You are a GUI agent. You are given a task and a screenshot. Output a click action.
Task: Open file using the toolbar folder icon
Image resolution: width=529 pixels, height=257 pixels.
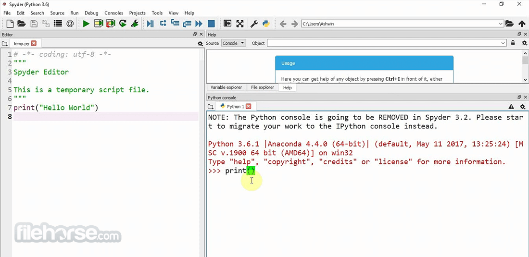[22, 24]
